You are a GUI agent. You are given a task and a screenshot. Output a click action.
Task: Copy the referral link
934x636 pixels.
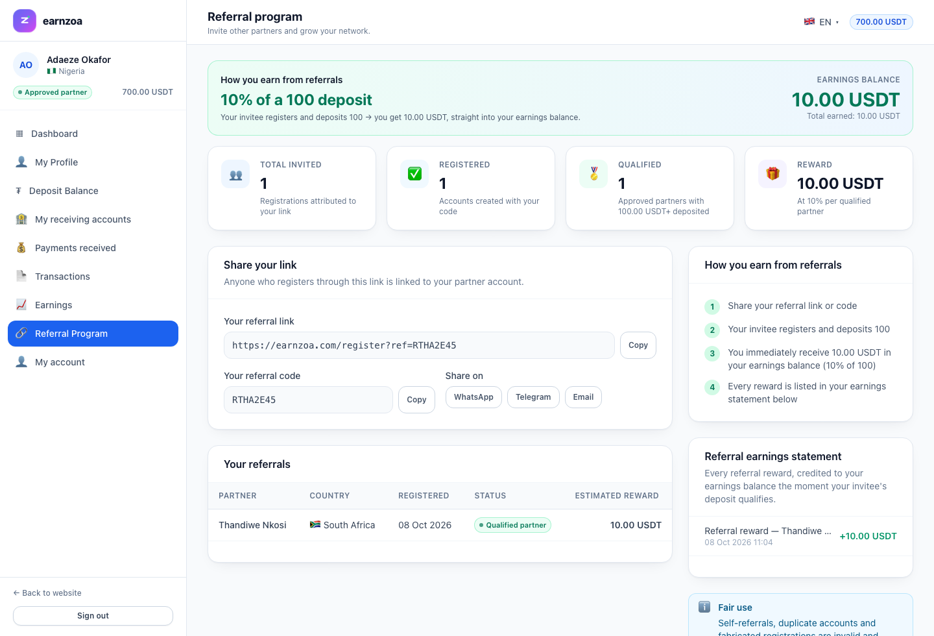click(x=638, y=345)
